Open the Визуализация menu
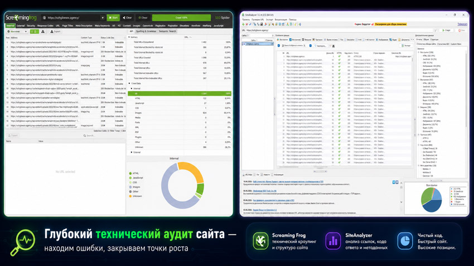Image resolution: width=474 pixels, height=266 pixels. pos(281,19)
